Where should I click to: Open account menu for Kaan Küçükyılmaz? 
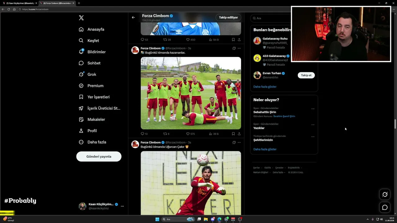tap(101, 206)
